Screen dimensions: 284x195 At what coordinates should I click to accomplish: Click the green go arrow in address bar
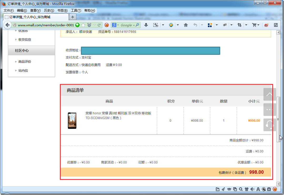click(x=77, y=25)
